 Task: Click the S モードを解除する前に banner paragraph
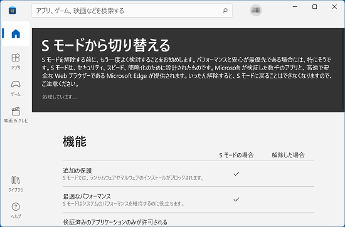[x=186, y=71]
